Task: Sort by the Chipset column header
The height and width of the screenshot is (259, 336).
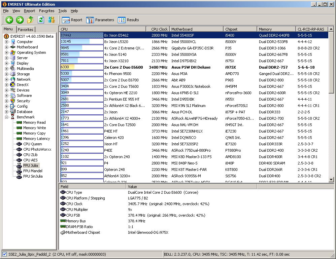Action: (240, 29)
